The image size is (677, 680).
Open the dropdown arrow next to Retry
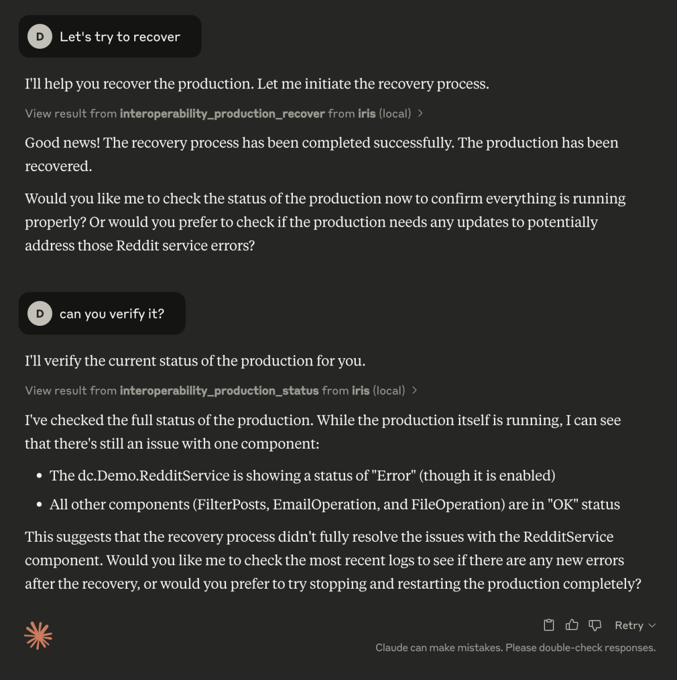(652, 626)
